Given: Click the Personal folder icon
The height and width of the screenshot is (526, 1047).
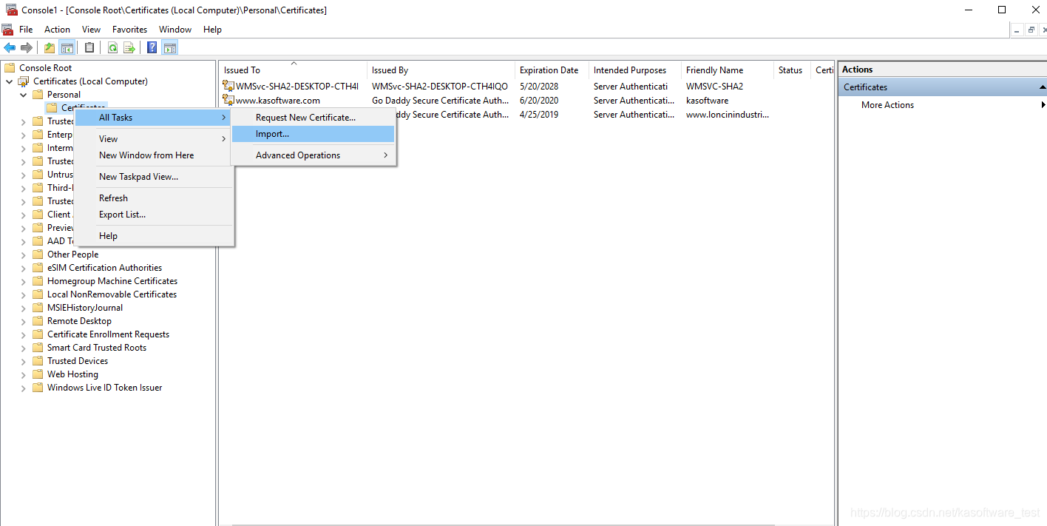Looking at the screenshot, I should pyautogui.click(x=38, y=95).
